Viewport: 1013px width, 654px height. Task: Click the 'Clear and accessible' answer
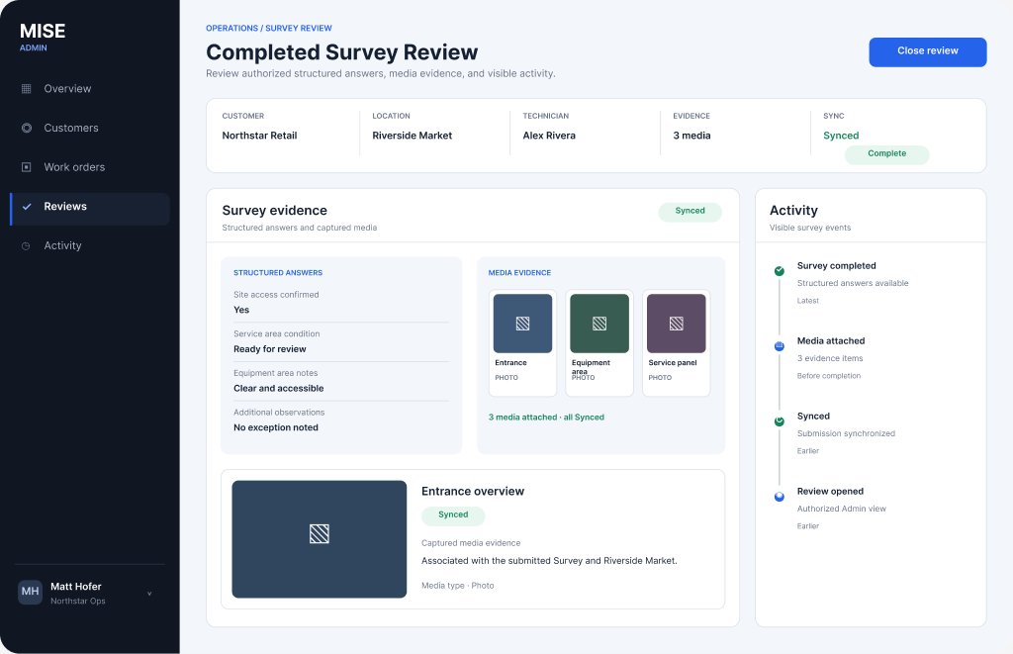coord(278,389)
